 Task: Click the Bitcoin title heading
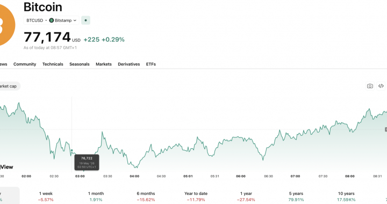pos(43,7)
